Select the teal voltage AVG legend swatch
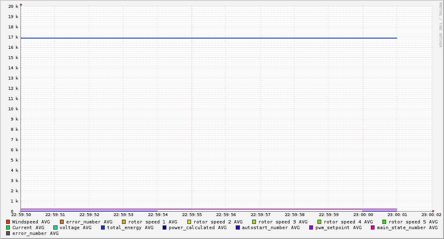This screenshot has height=239, width=444. [55, 228]
